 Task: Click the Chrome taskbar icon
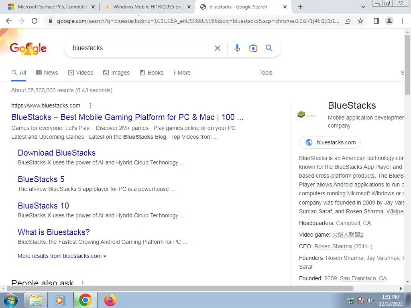(85, 300)
